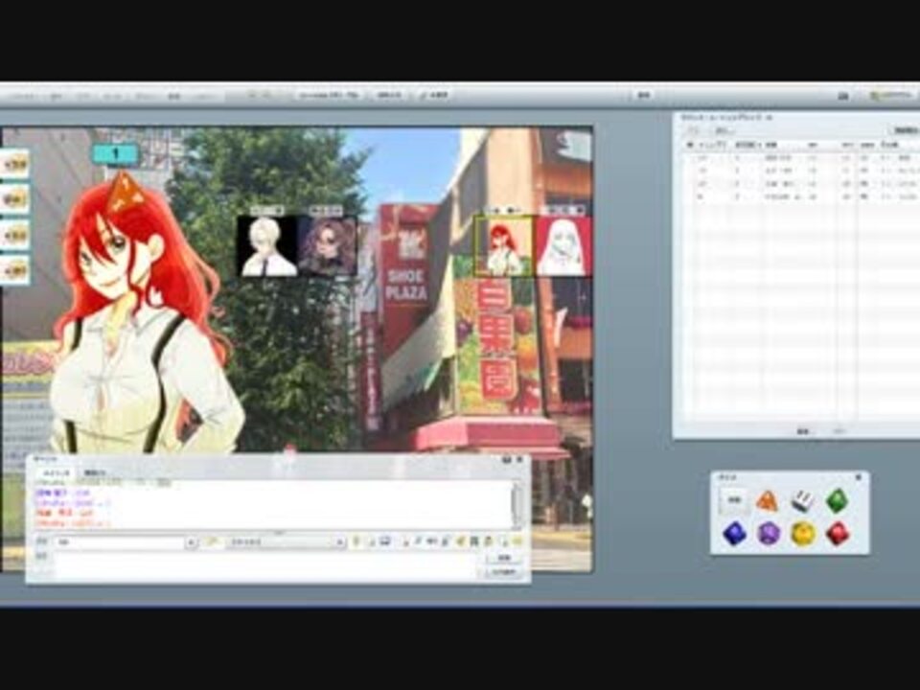Roll the red ten-sided die in dice panel
The width and height of the screenshot is (920, 690).
click(x=838, y=534)
